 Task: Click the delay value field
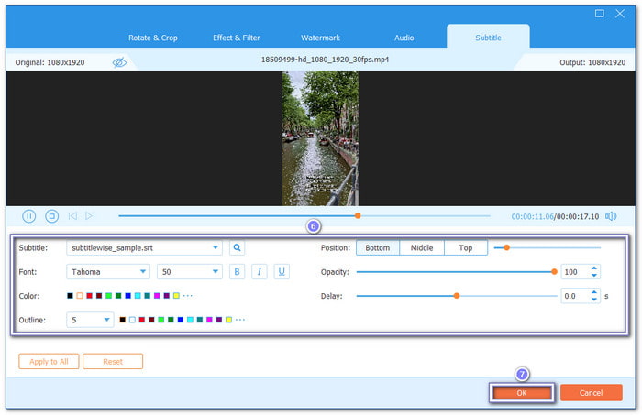[x=575, y=296]
